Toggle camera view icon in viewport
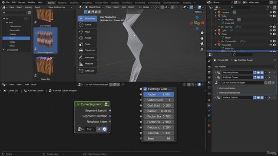 [x=202, y=44]
